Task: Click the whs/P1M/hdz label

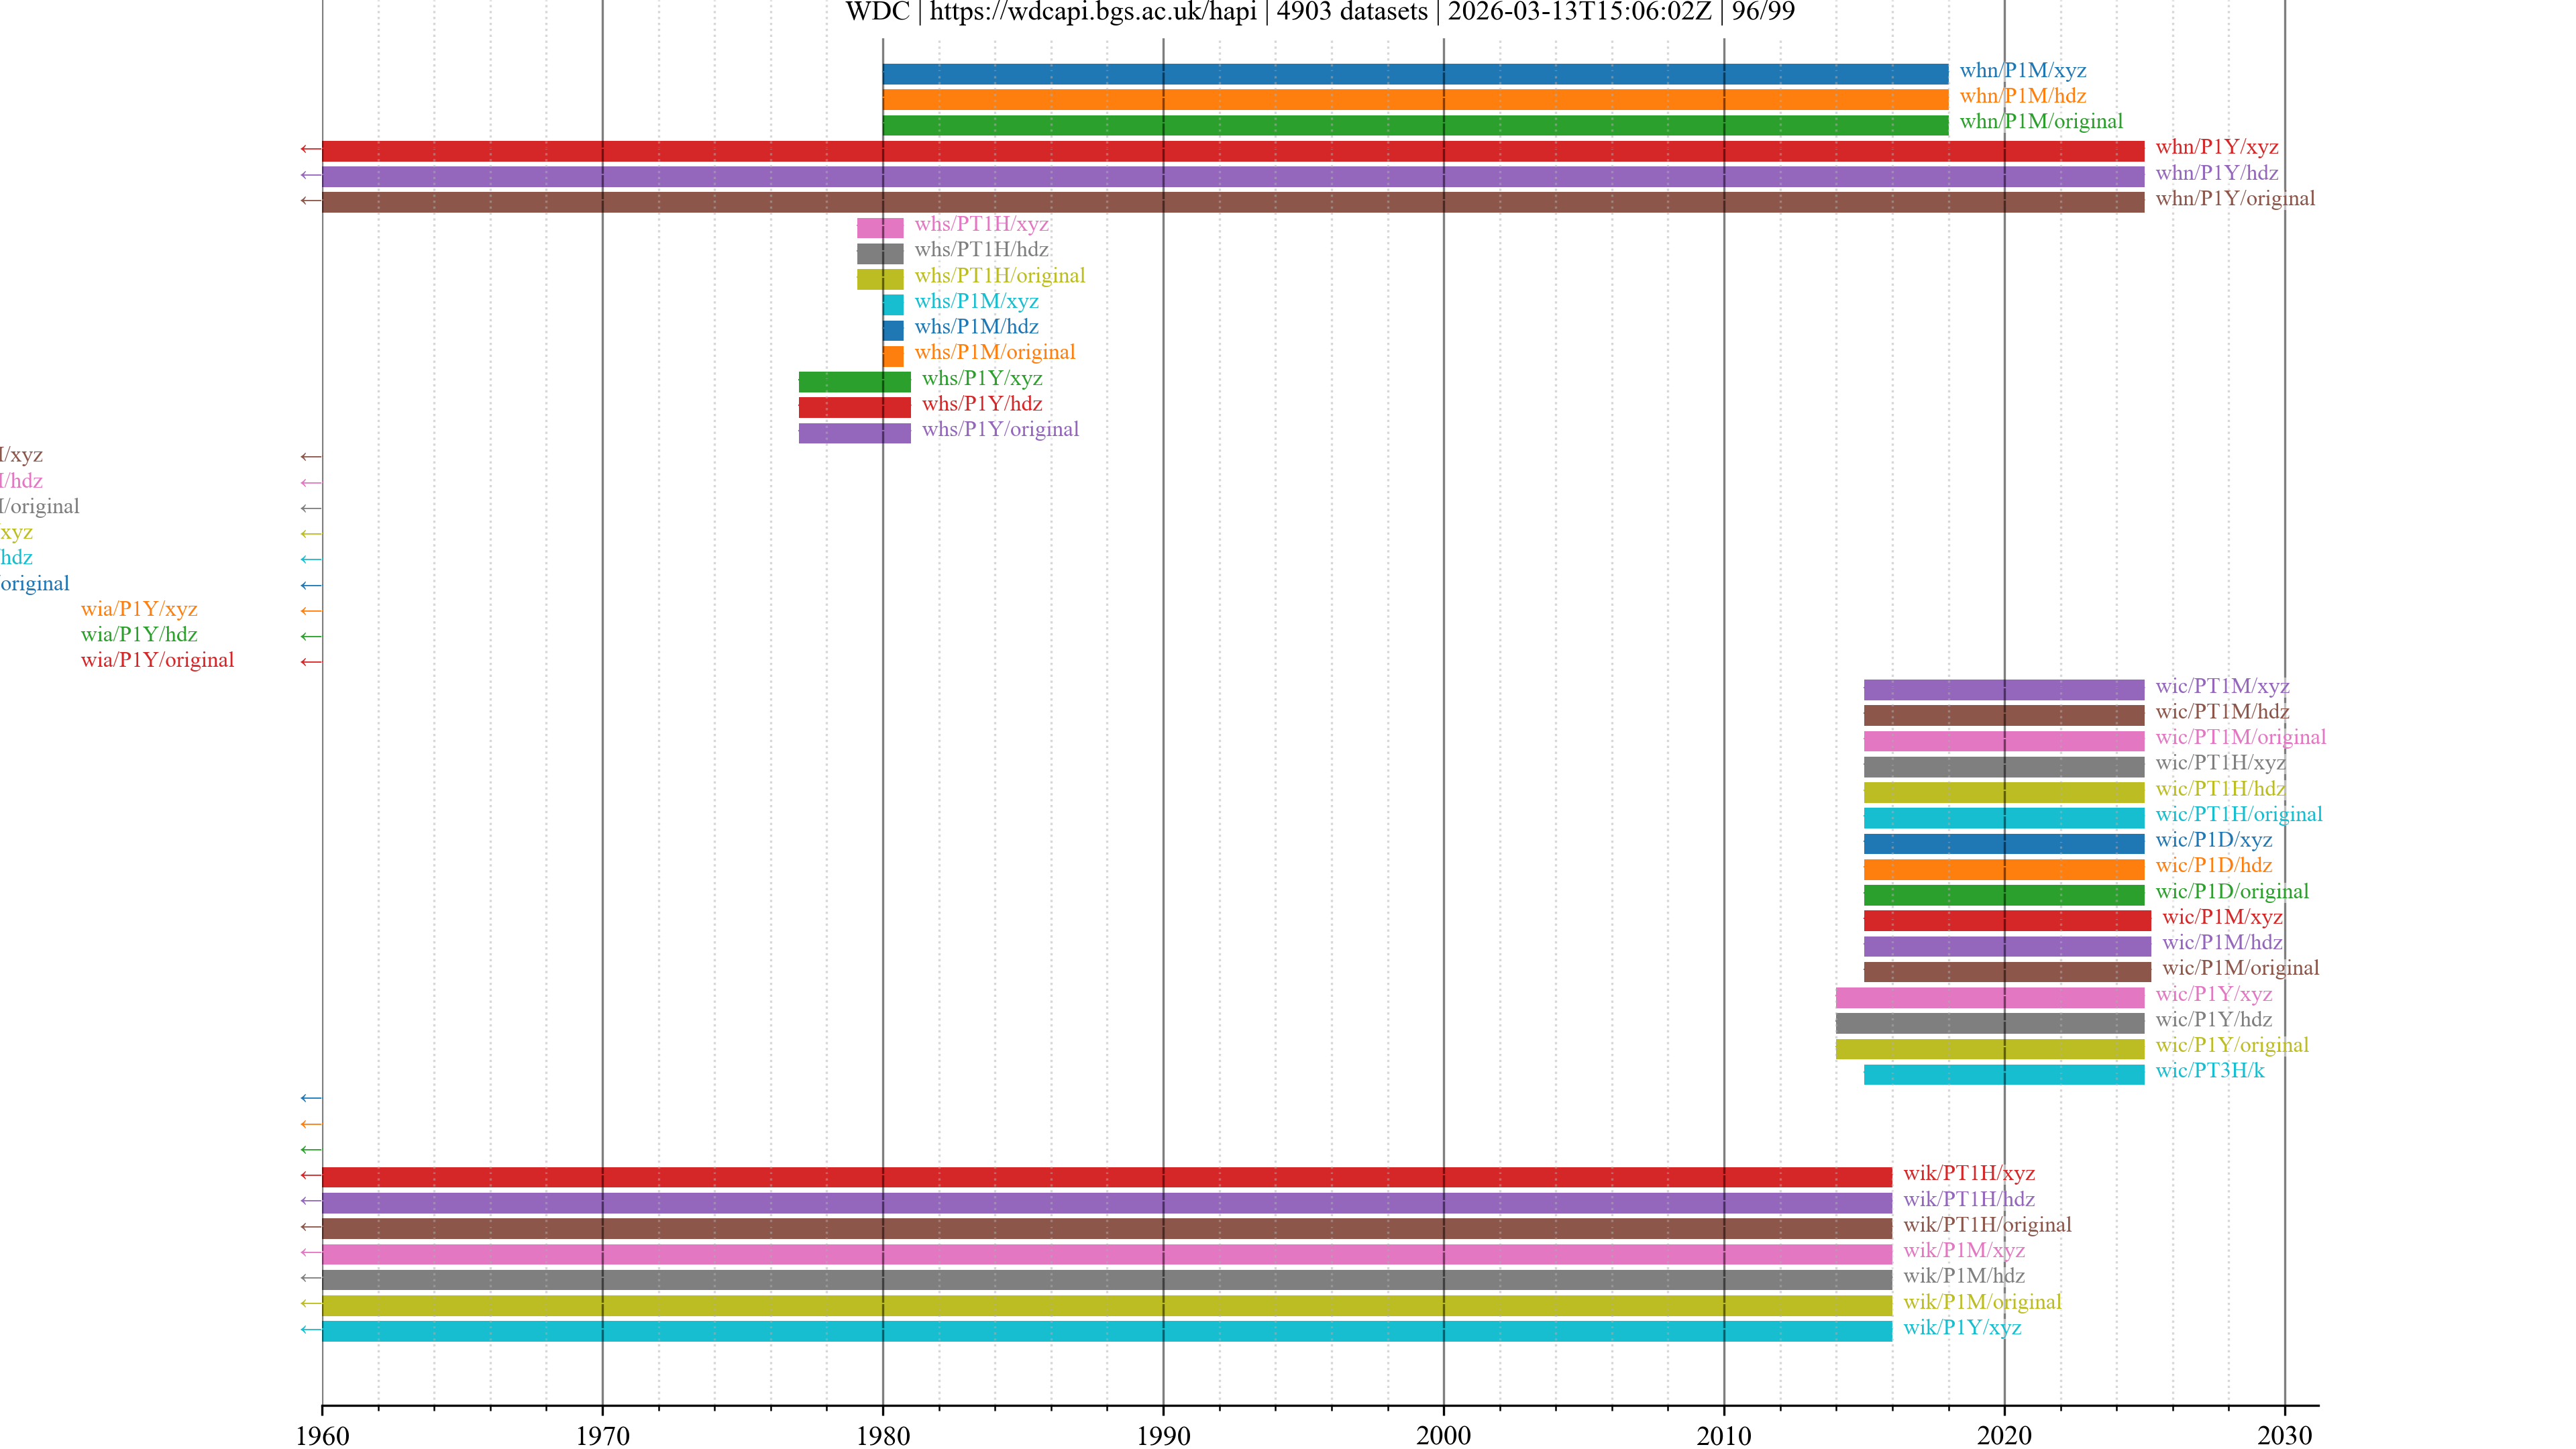Action: point(976,327)
